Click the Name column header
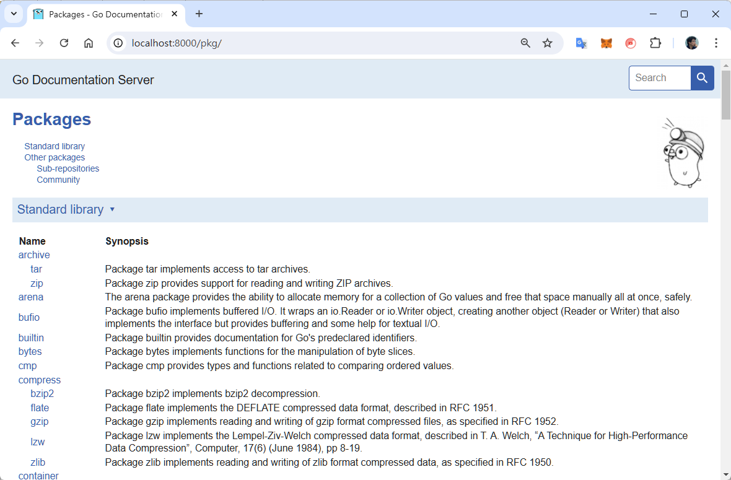 coord(32,242)
